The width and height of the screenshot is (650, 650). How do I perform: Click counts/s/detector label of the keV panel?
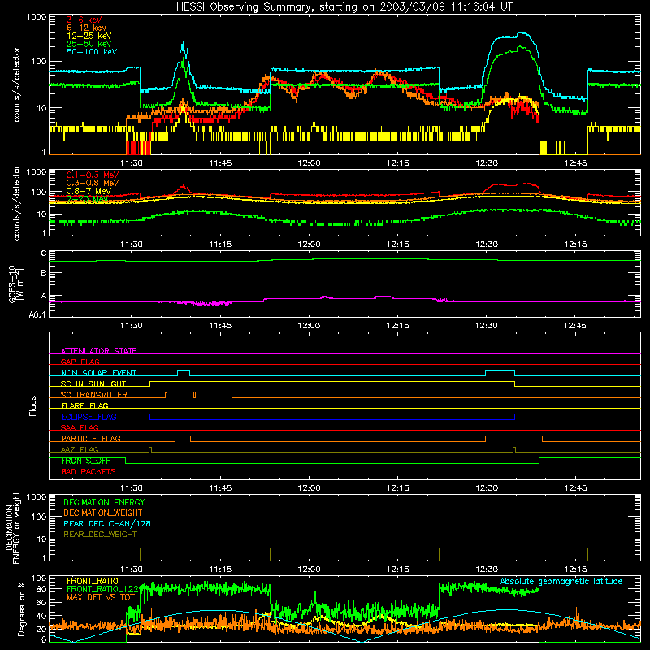point(16,84)
